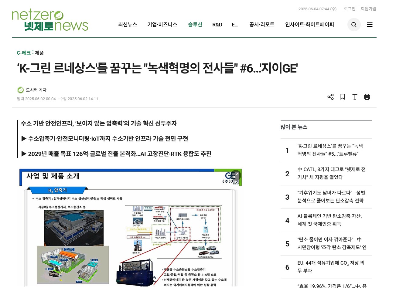The width and height of the screenshot is (413, 288).
Task: Select the 솔루션 menu tab
Action: (195, 25)
